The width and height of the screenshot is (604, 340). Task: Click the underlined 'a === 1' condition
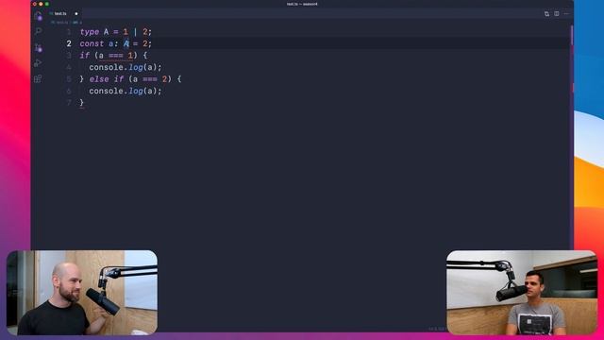pos(116,56)
